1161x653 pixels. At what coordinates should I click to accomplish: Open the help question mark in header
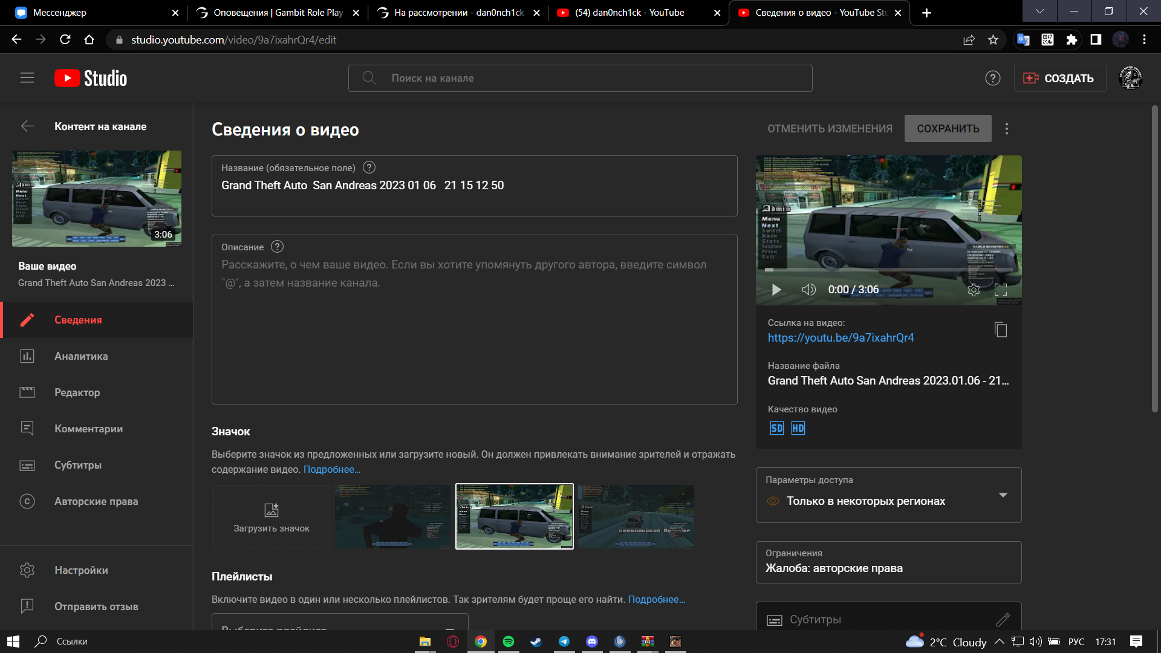(x=992, y=78)
